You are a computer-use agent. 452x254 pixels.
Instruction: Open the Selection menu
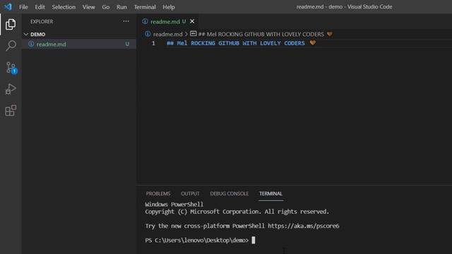pos(64,7)
